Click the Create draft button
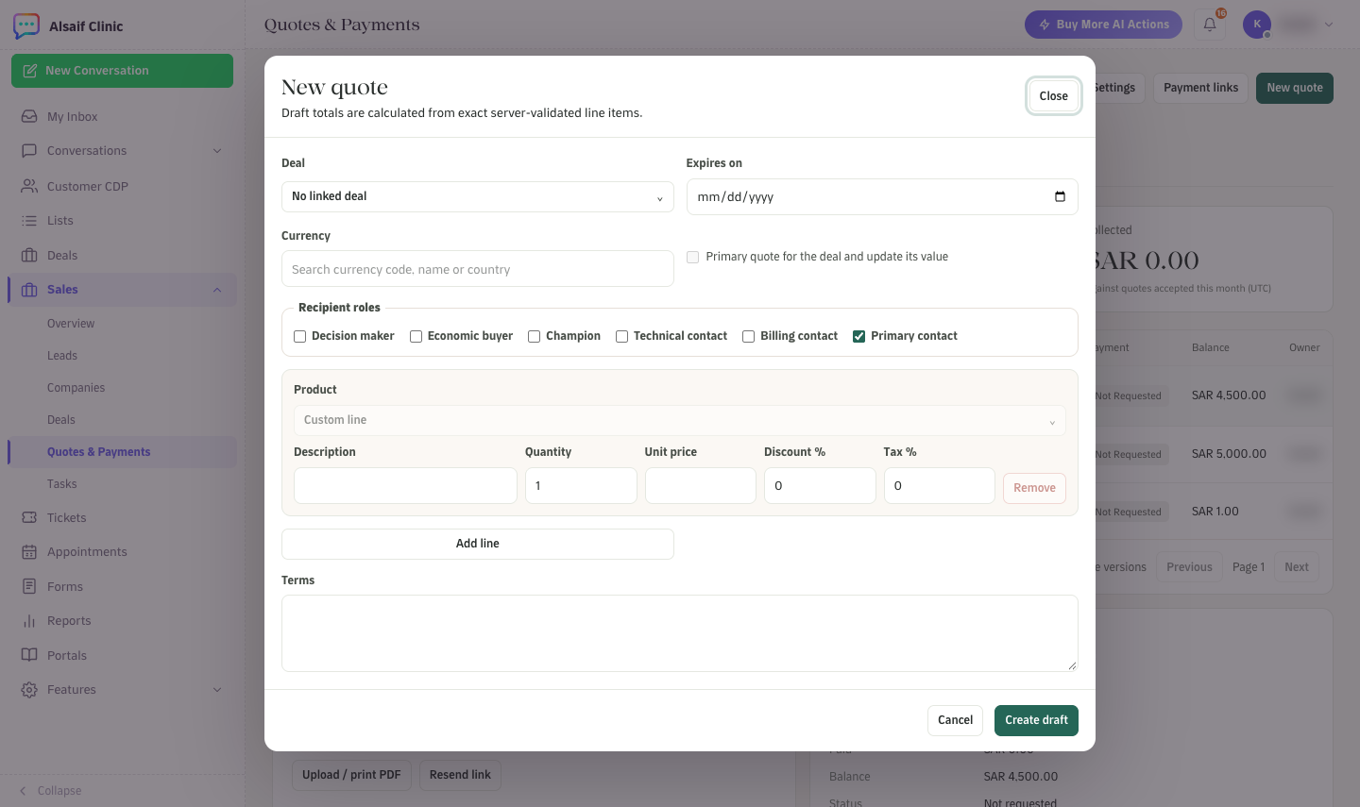Screen dimensions: 1360x807 click(x=1036, y=720)
